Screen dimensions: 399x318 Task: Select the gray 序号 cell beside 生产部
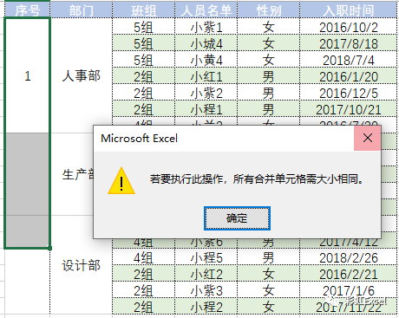pyautogui.click(x=28, y=174)
